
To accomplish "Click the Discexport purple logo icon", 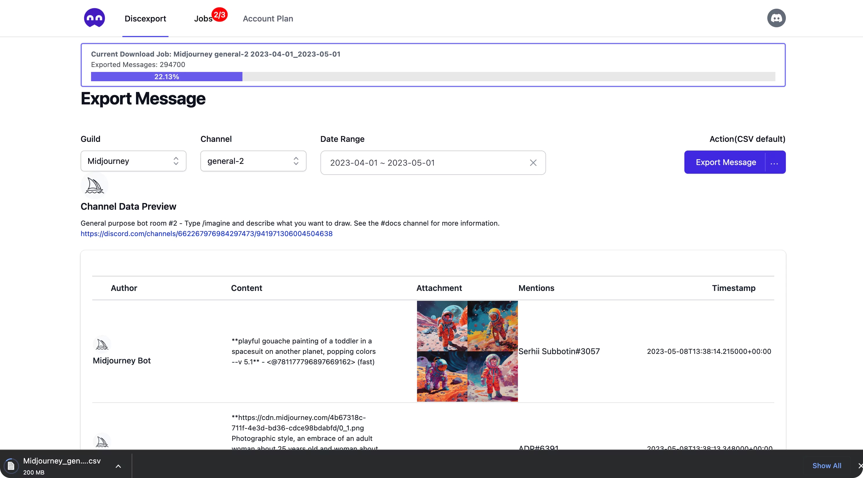I will point(94,18).
